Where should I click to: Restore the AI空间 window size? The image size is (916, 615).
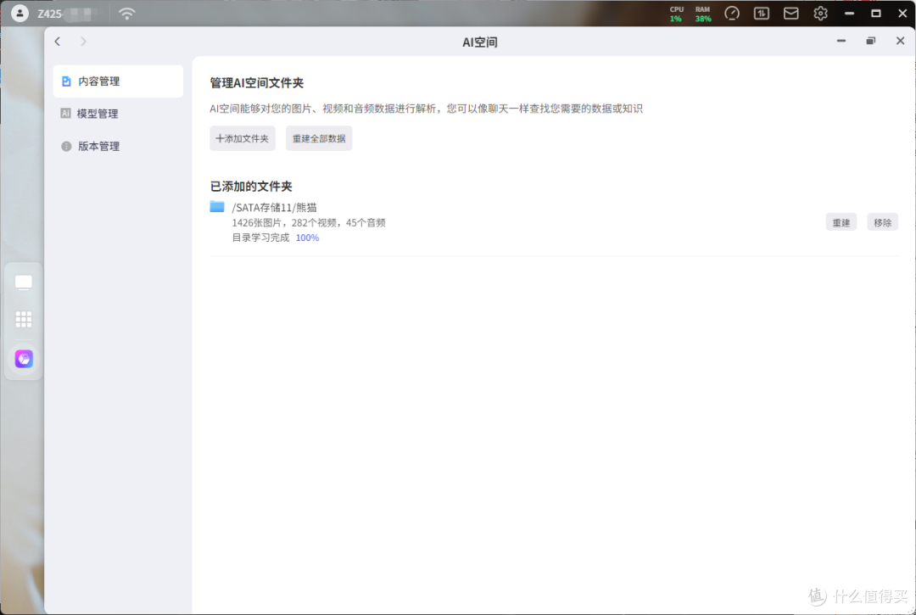tap(870, 41)
